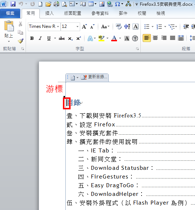Apply the red font color

pyautogui.click(x=114, y=38)
